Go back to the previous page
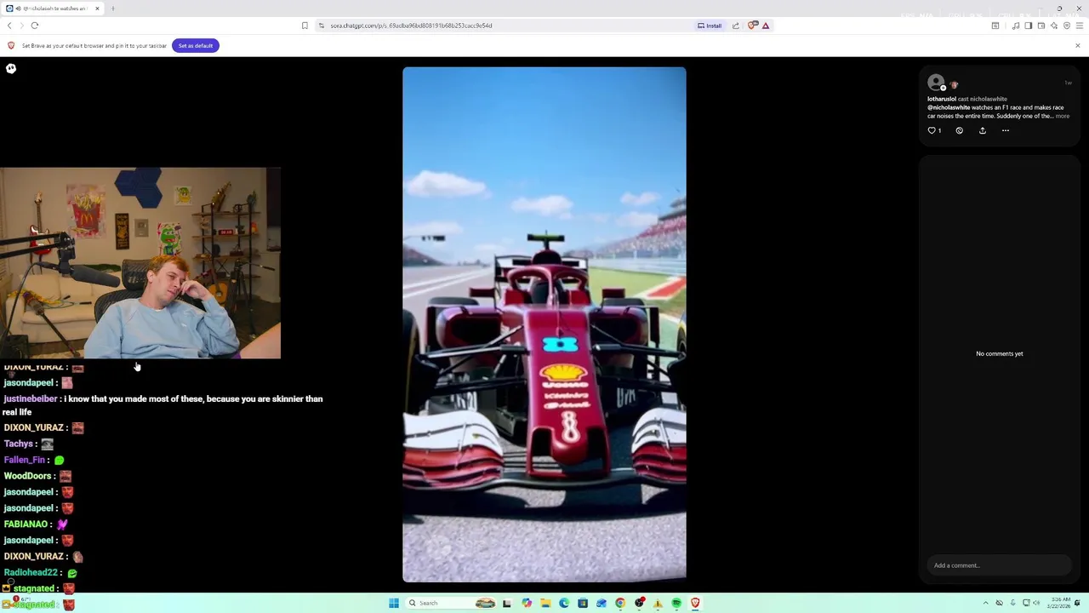Screen dimensions: 1089x613 click(x=9, y=26)
